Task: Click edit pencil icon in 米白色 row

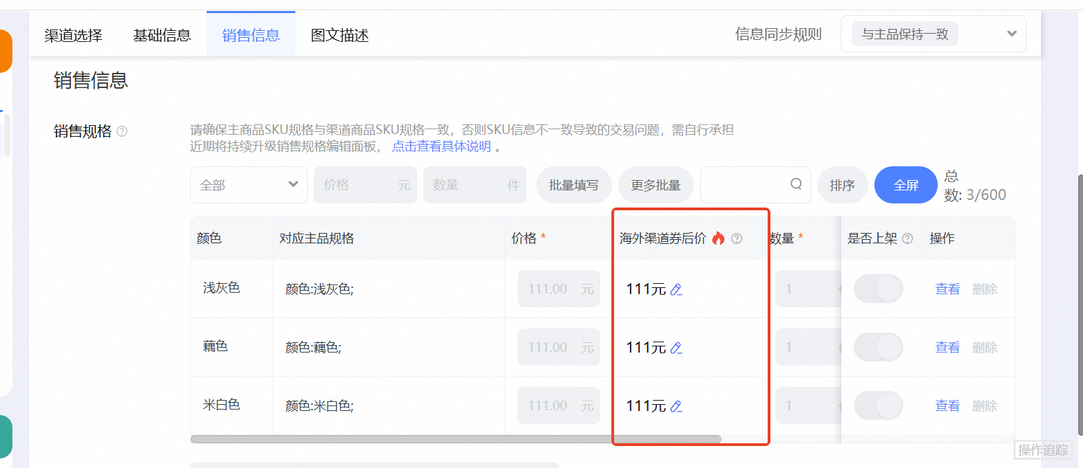Action: [x=676, y=407]
